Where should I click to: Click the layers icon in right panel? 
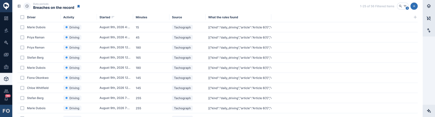point(429,6)
